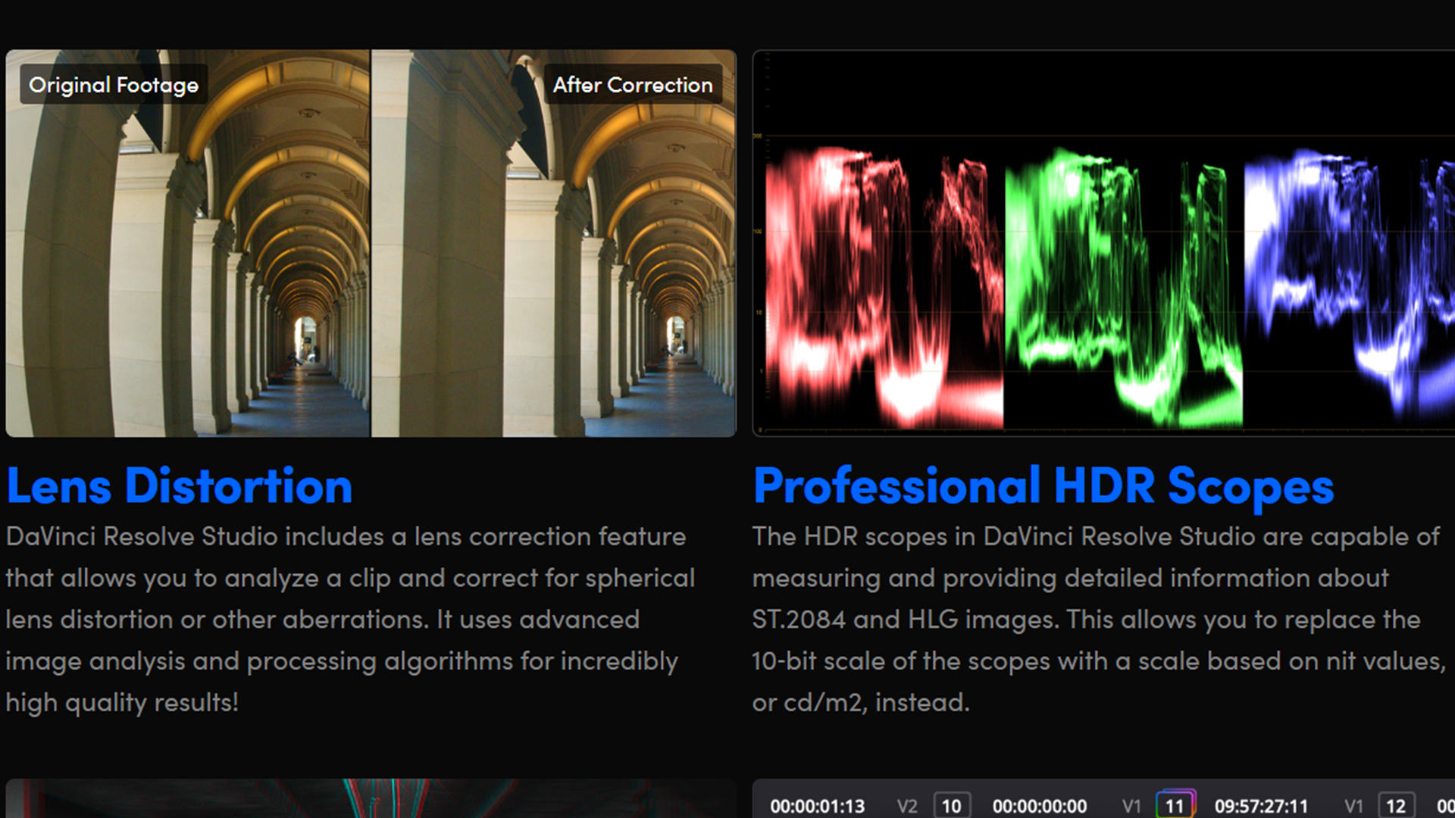Click the 00:00:00:00 timecode
Screen dimensions: 1455x818
[1039, 807]
